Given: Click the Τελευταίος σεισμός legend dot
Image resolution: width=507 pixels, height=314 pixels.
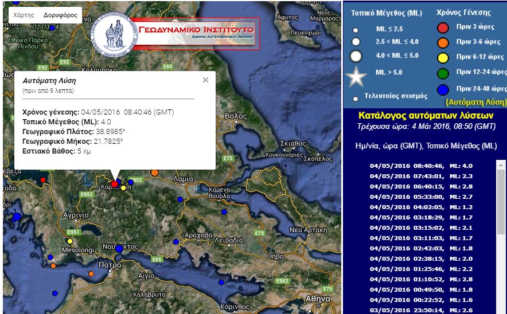Looking at the screenshot, I should 356,99.
